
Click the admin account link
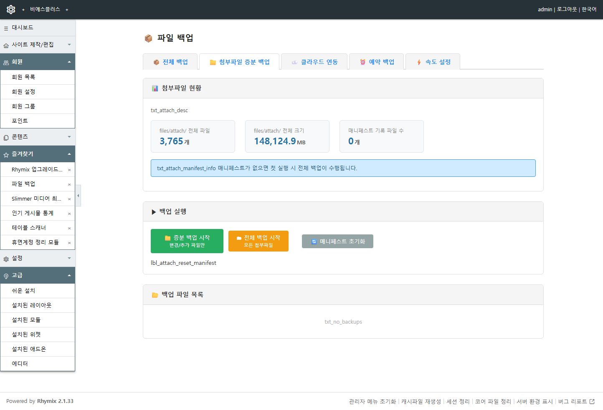tap(545, 9)
